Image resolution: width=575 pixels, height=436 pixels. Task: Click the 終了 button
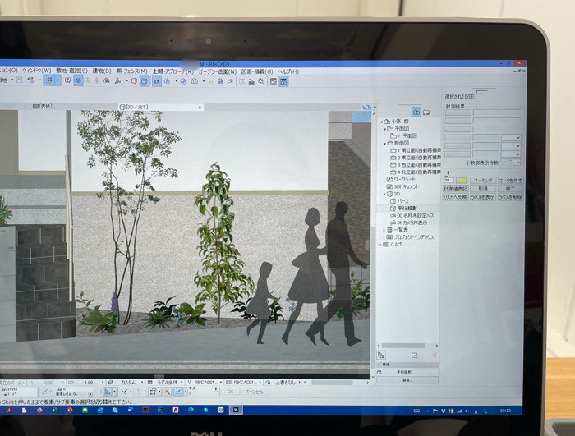(510, 189)
